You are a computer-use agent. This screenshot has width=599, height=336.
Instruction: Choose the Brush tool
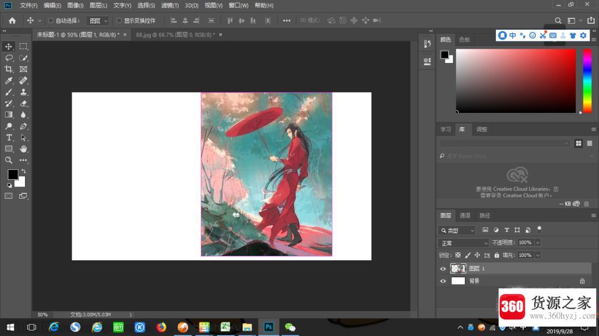8,92
